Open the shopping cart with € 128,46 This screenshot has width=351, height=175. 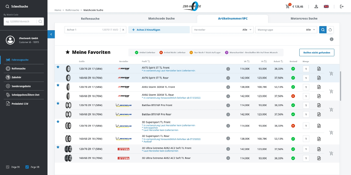[294, 7]
